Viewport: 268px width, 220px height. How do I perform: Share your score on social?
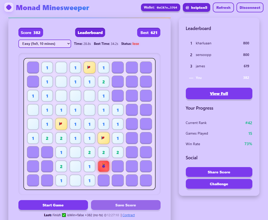[x=219, y=172]
